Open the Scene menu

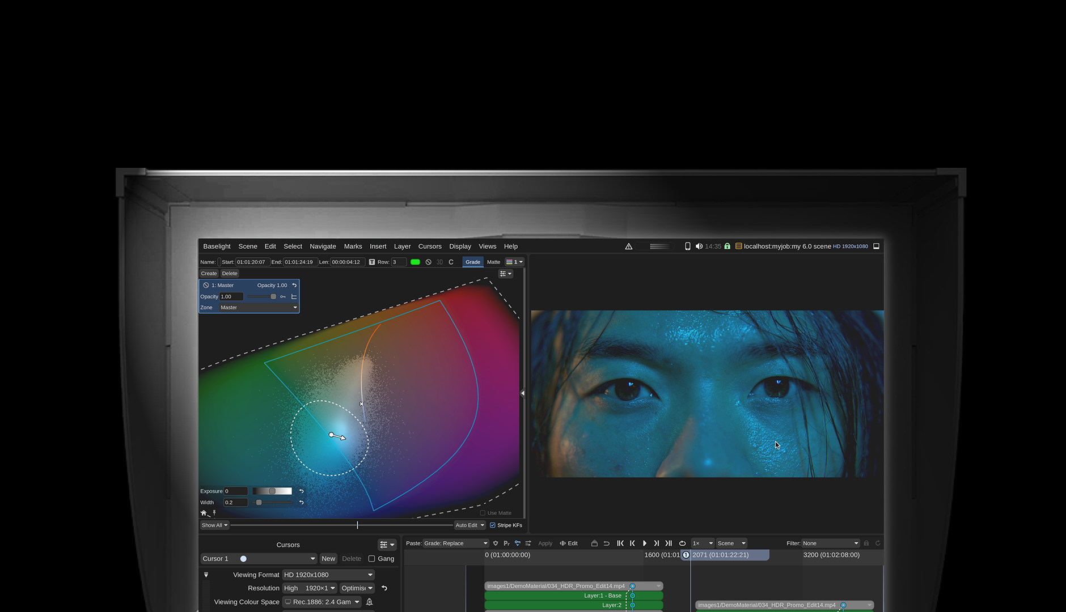tap(248, 246)
